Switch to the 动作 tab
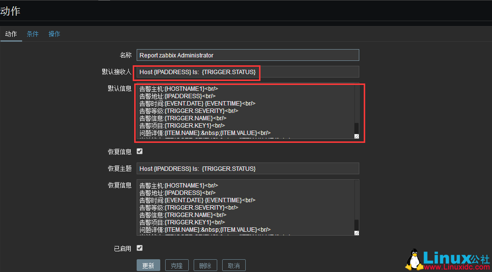The image size is (492, 272). 11,34
